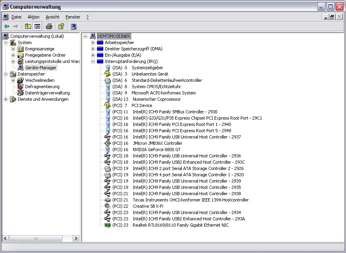Viewport: 346px width, 253px height.
Task: Collapse the System node in left tree
Action: point(6,42)
